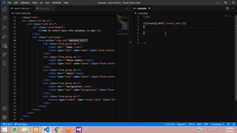The image size is (237, 133).
Task: Open the Help menu
Action: click(x=66, y=3)
